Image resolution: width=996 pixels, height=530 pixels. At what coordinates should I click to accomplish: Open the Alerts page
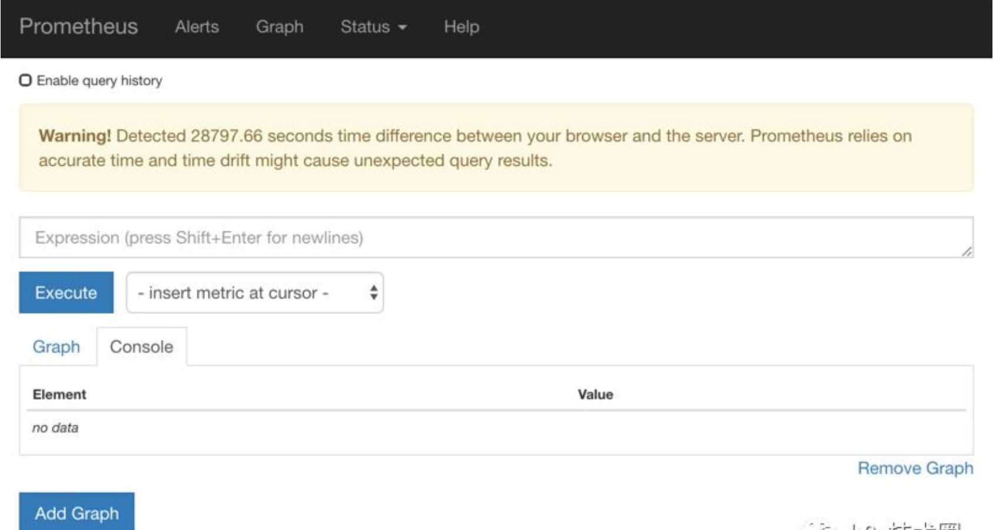click(x=197, y=26)
